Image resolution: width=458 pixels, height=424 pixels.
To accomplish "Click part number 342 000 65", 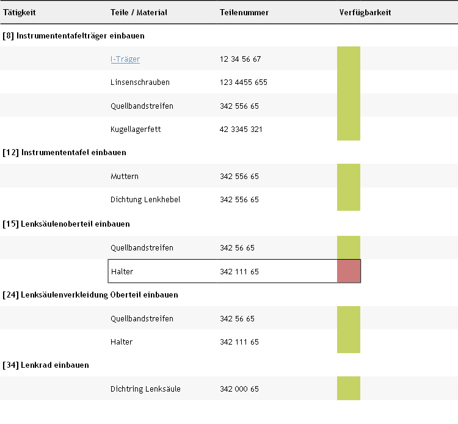I will click(x=239, y=389).
